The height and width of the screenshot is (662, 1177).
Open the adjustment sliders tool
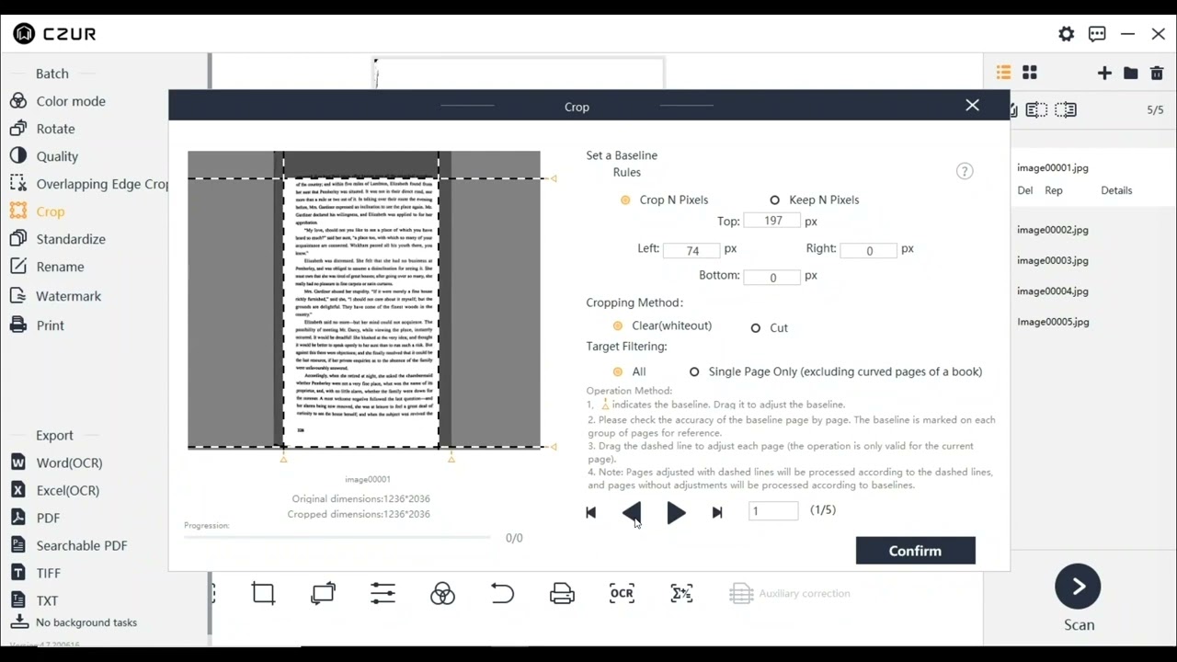tap(383, 594)
